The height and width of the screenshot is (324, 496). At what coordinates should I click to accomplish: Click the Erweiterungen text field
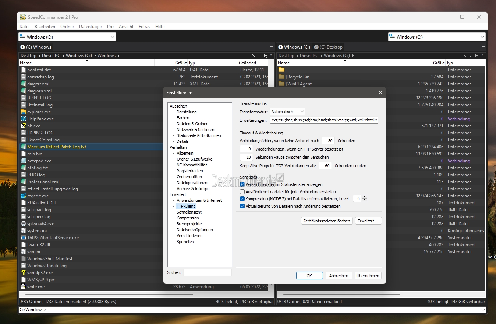click(x=324, y=120)
